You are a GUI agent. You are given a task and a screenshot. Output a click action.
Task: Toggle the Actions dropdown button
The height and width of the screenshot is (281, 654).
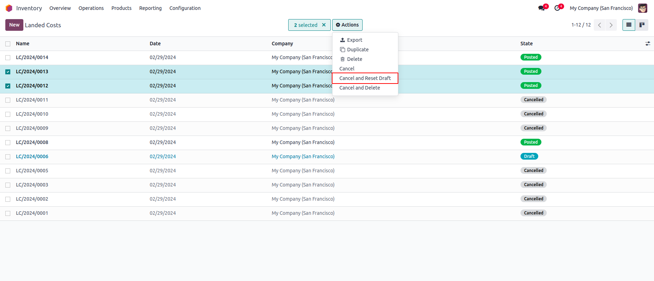[x=347, y=25]
